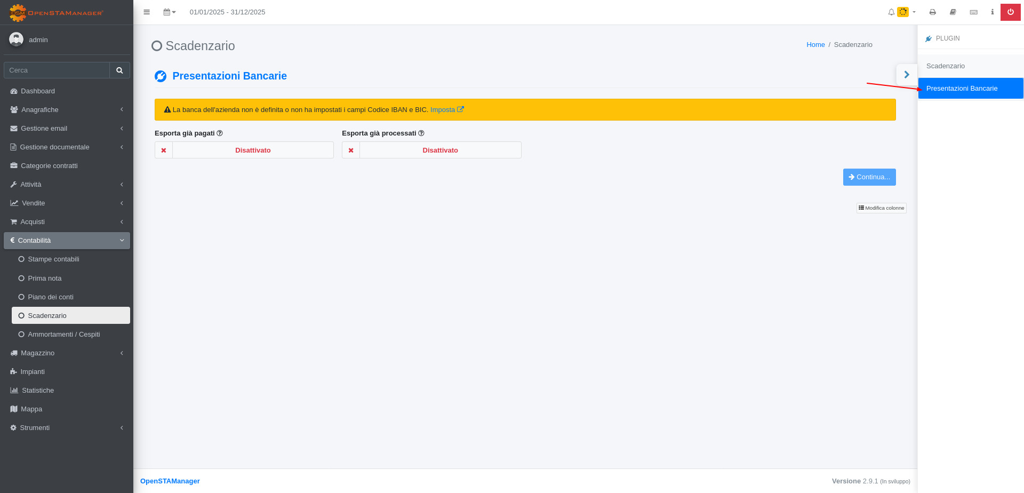Click the keyboard shortcuts icon
The image size is (1024, 493).
pyautogui.click(x=974, y=12)
